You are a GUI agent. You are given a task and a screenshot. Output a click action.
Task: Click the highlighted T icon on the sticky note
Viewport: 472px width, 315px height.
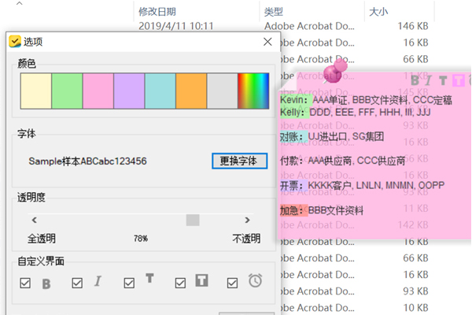click(x=459, y=80)
